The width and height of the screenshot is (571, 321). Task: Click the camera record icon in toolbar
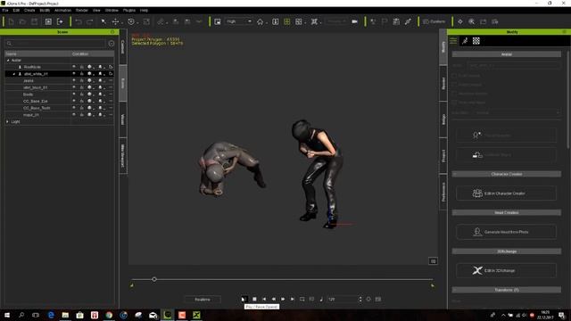click(355, 21)
